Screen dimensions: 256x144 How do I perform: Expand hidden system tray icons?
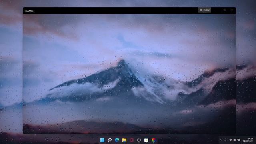click(221, 140)
